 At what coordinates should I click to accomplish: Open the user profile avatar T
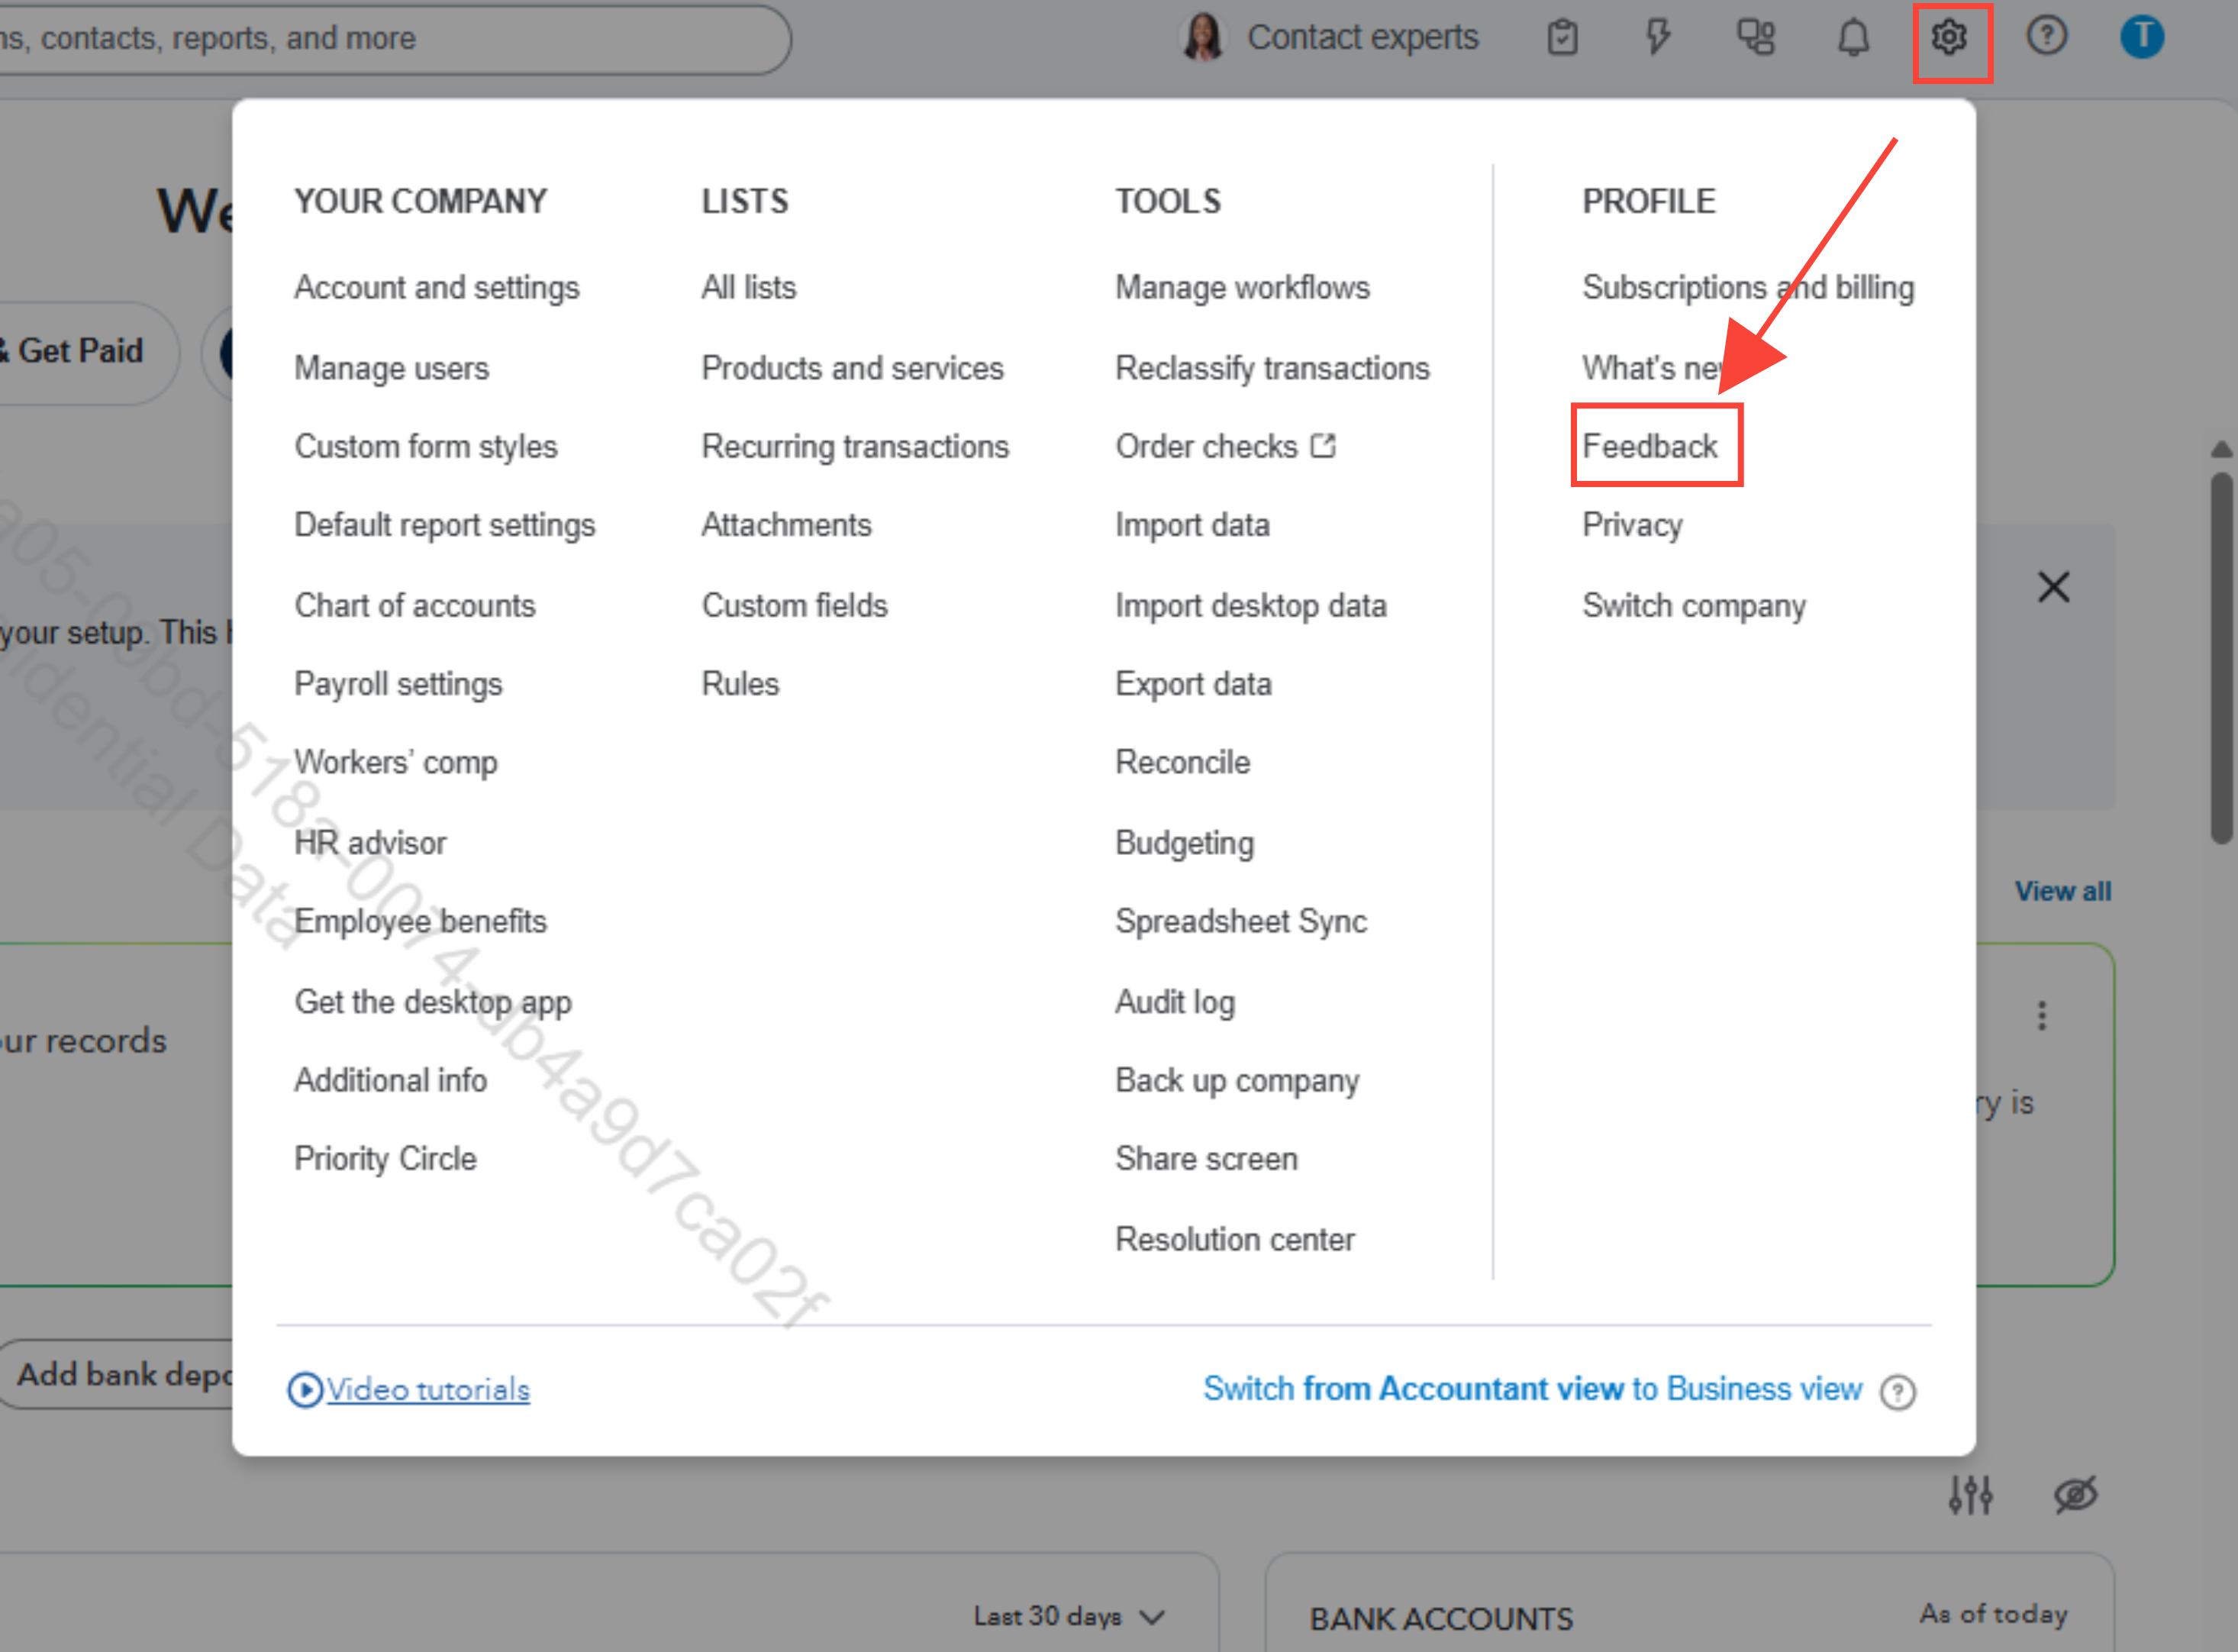tap(2142, 38)
